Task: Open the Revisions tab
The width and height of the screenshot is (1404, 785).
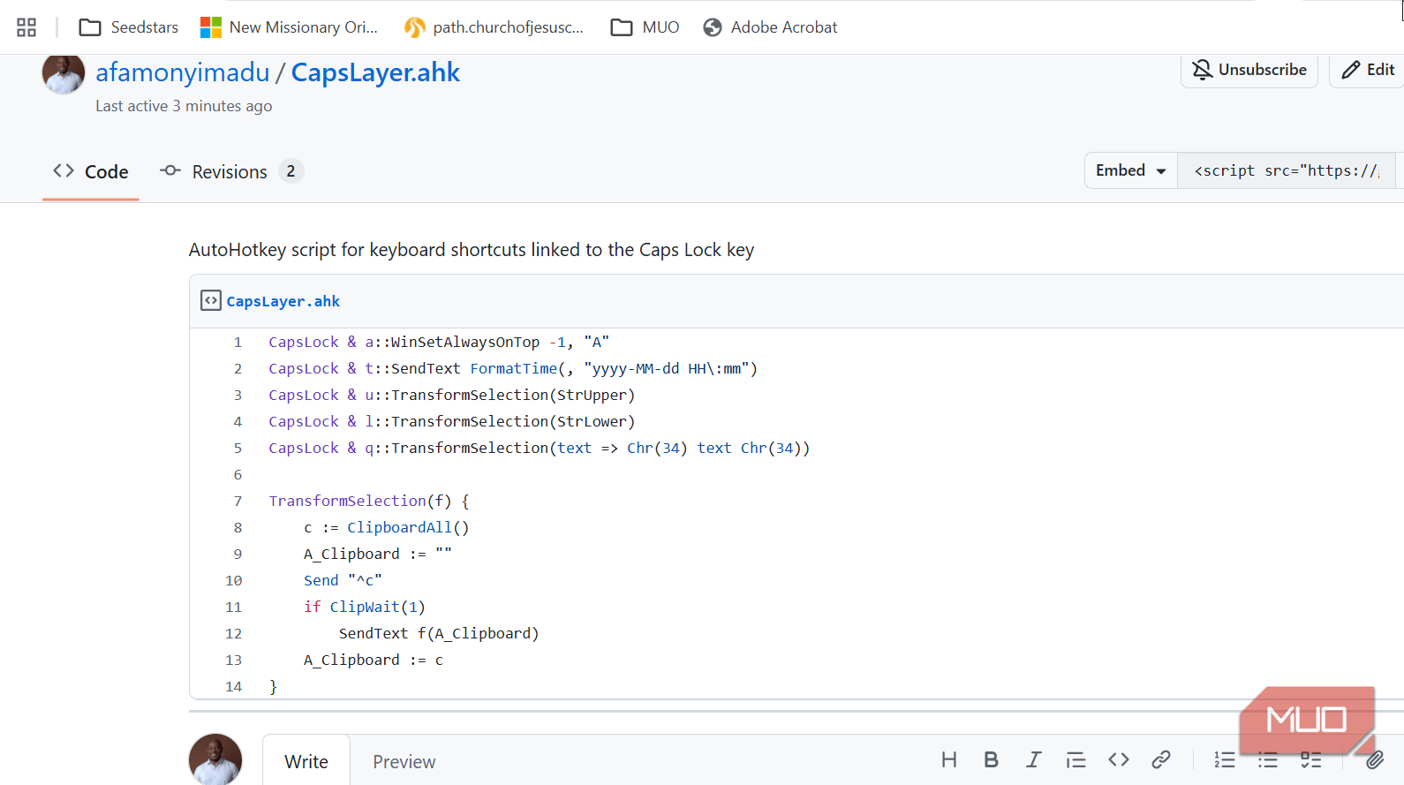Action: [231, 172]
